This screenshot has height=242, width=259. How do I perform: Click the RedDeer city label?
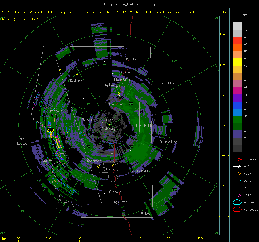[x=122, y=87]
